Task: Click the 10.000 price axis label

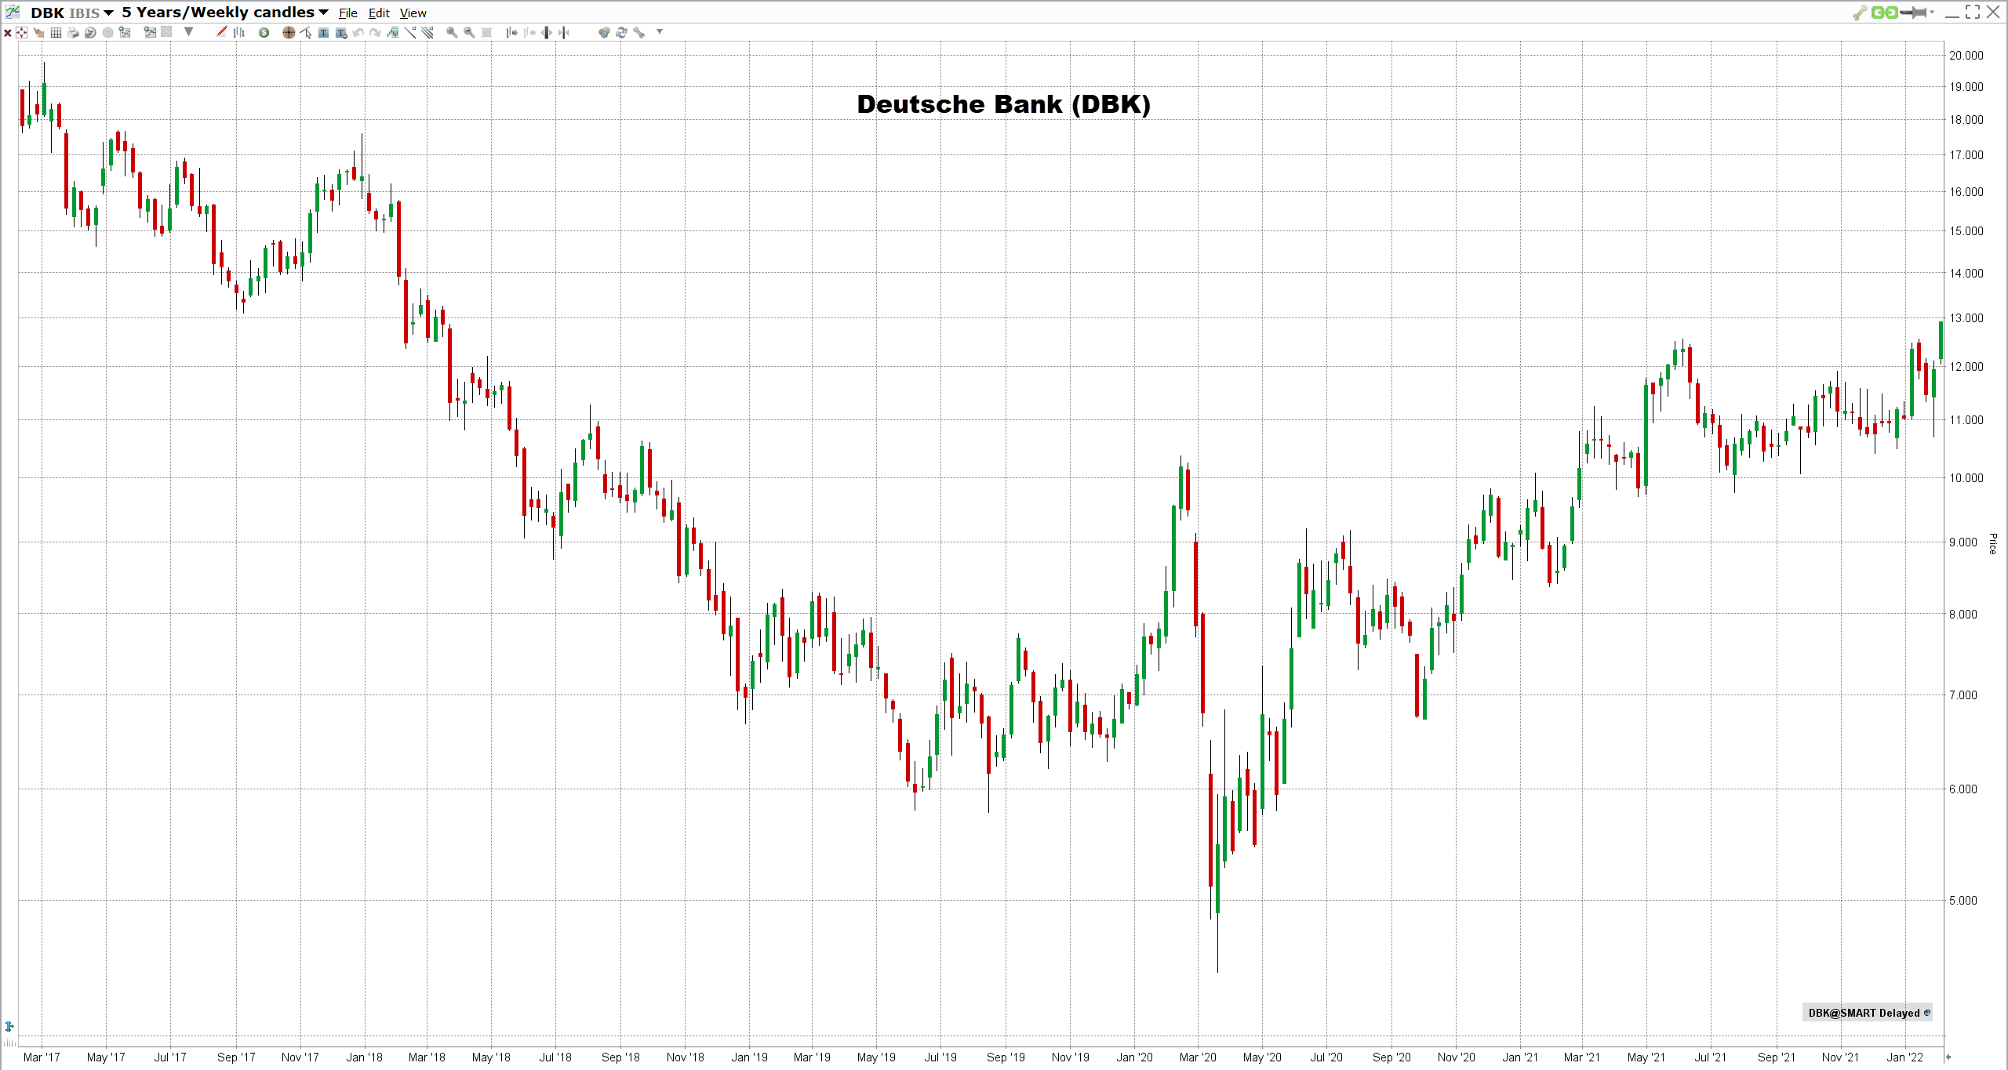Action: (x=1966, y=477)
